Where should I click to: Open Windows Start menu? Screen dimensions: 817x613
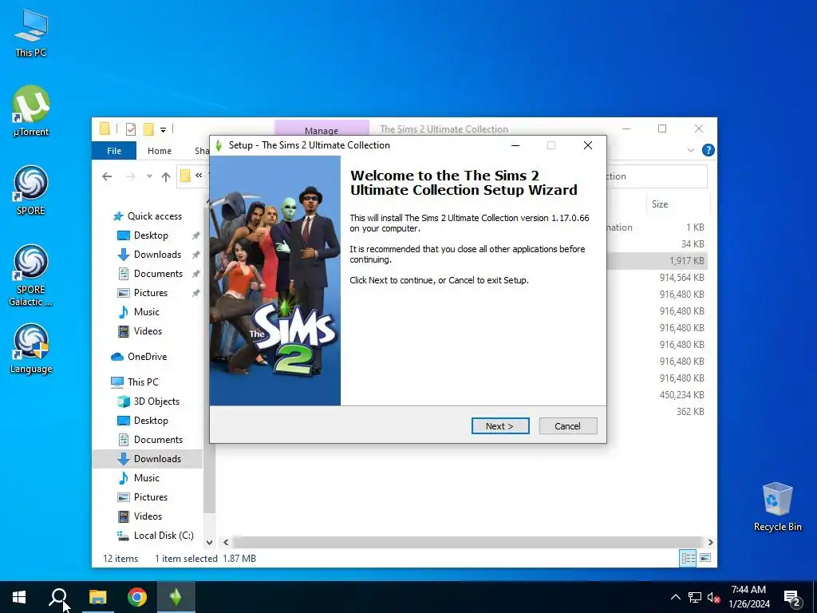pos(19,597)
